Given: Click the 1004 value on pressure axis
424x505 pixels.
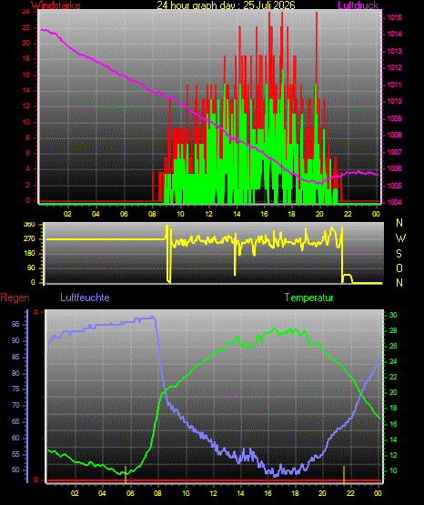Looking at the screenshot, I should [394, 202].
